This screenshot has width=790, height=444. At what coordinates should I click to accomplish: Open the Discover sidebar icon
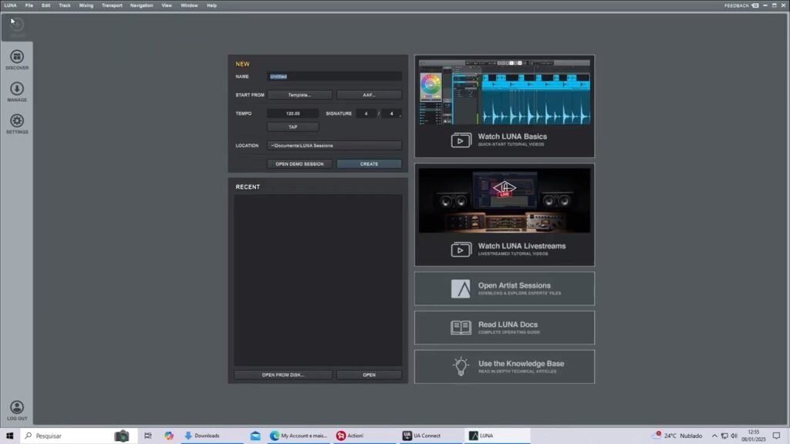(x=17, y=56)
